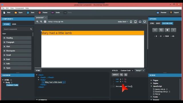Collapse the html tag in HTML panel
183x103 pixels.
click(37, 75)
